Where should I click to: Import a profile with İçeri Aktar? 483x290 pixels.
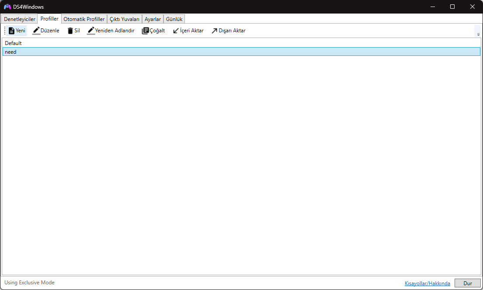coord(188,31)
